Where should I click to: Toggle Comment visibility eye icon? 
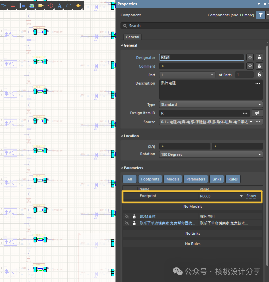tap(250, 66)
